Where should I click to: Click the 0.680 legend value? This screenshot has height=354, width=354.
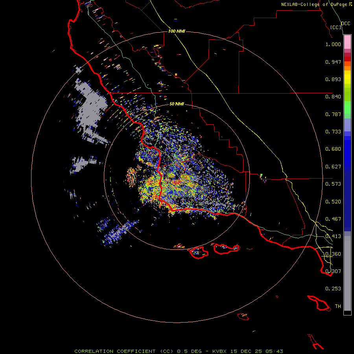click(x=333, y=149)
